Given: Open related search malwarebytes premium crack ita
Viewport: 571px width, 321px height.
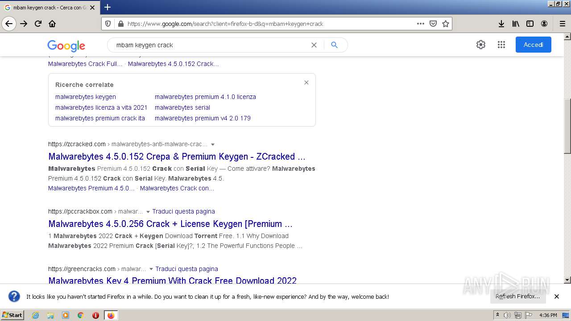Looking at the screenshot, I should [100, 118].
